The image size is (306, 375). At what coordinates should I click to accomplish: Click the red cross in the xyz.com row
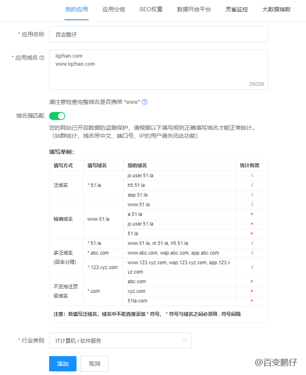click(252, 291)
